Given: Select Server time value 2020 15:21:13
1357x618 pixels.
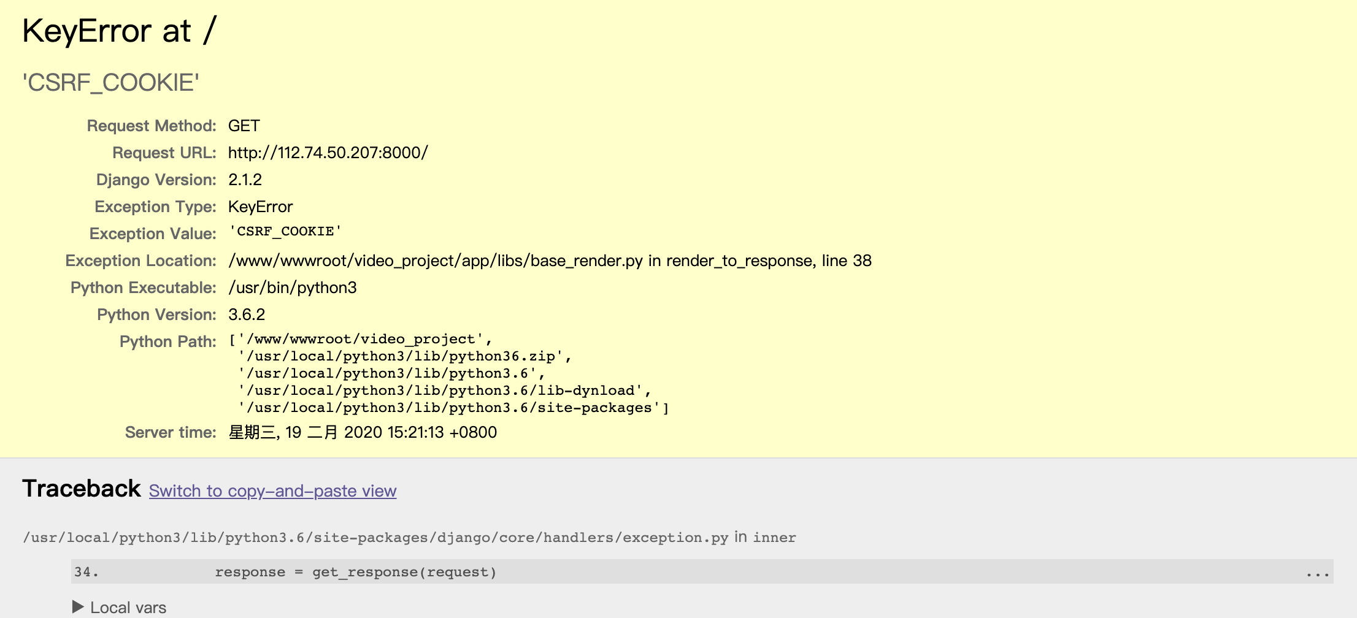Looking at the screenshot, I should [x=363, y=432].
